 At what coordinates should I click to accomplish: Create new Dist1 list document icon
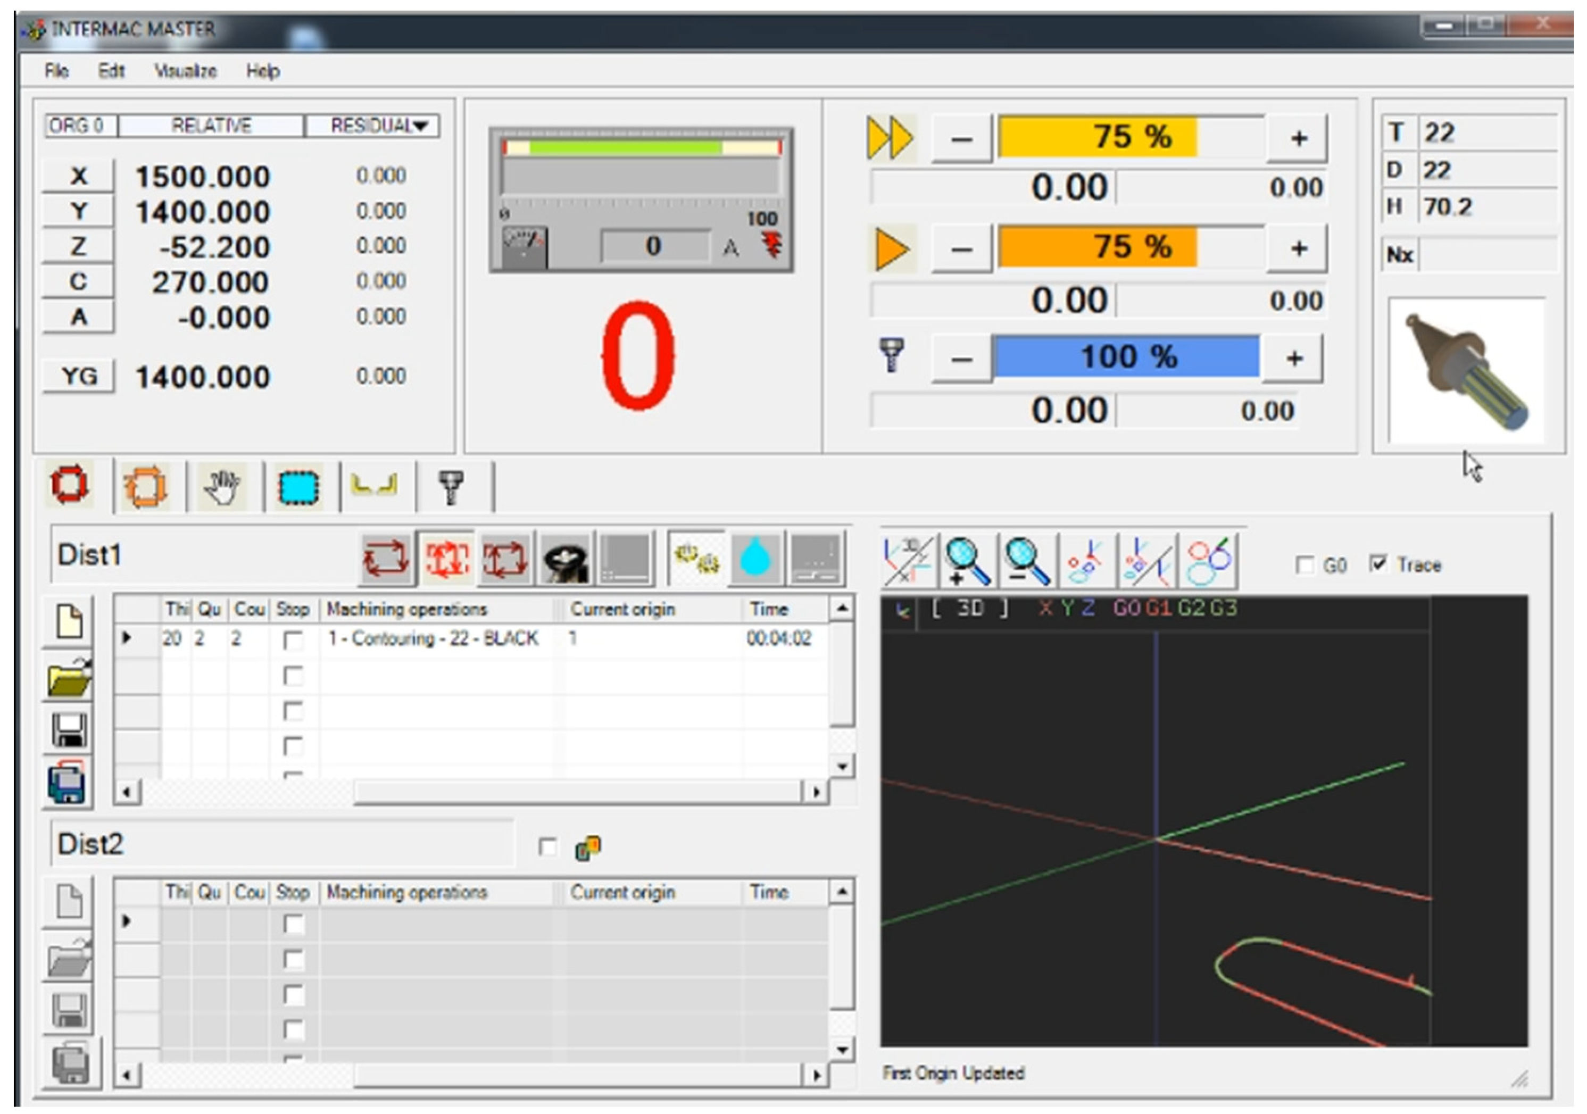[x=69, y=621]
